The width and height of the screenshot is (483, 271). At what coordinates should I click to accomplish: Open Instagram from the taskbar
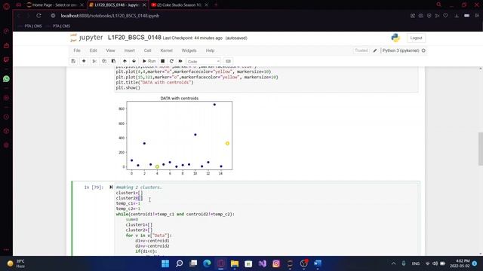276,263
